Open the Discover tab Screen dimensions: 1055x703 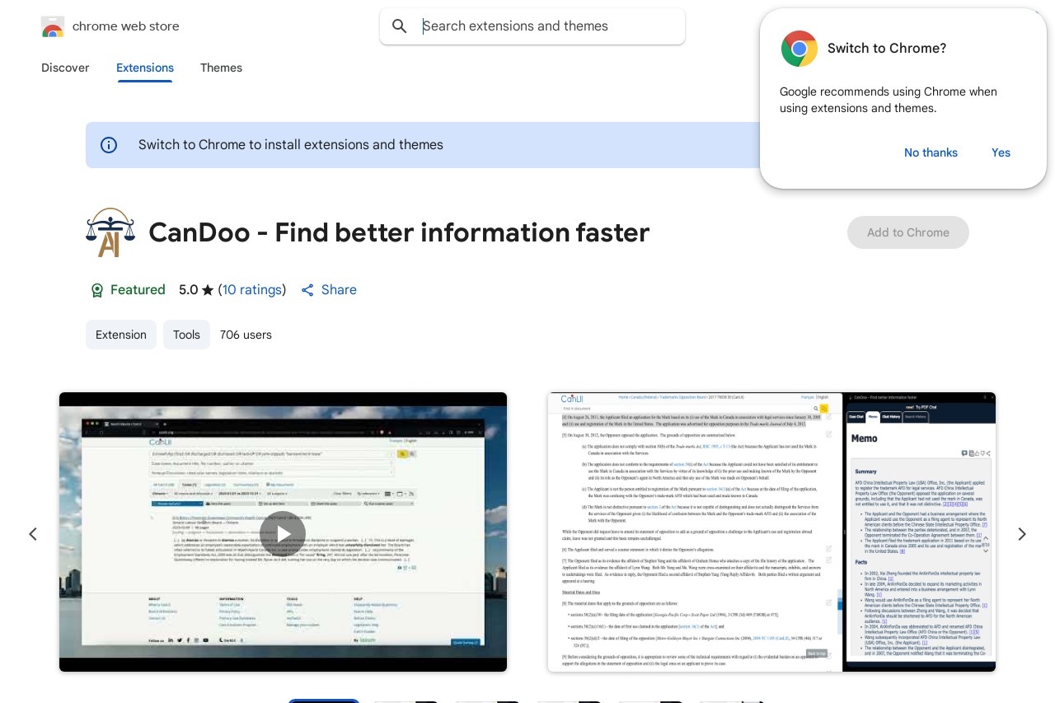click(x=65, y=68)
